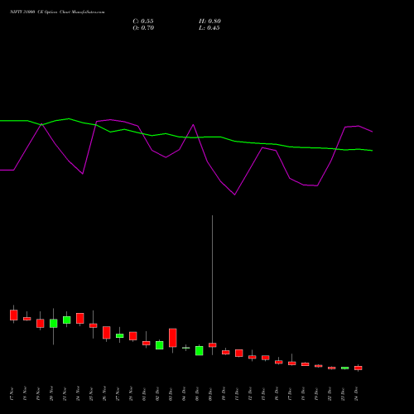Click the '17 Nov' date axis label

12,394
